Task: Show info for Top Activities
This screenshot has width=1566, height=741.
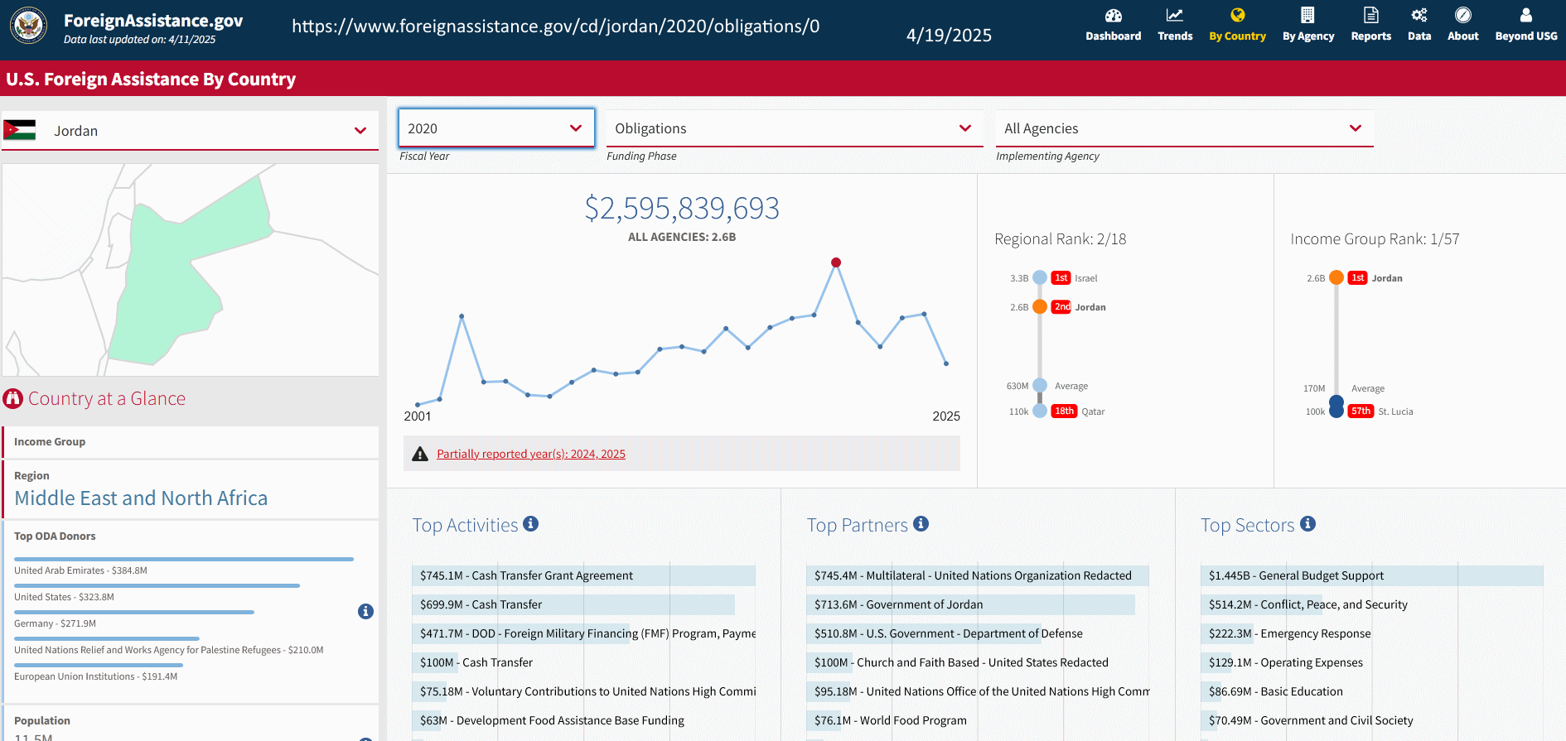Action: 531,523
